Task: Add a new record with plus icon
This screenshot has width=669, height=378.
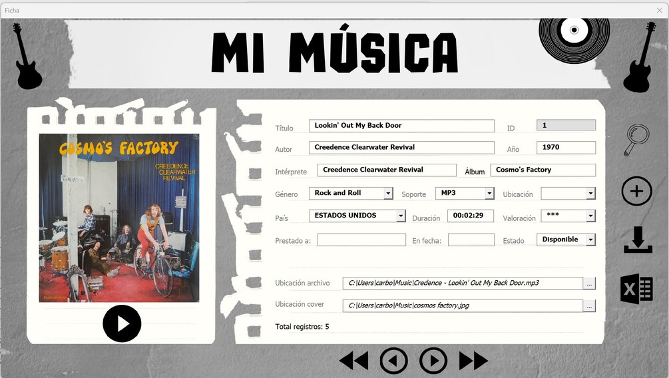Action: click(x=636, y=191)
